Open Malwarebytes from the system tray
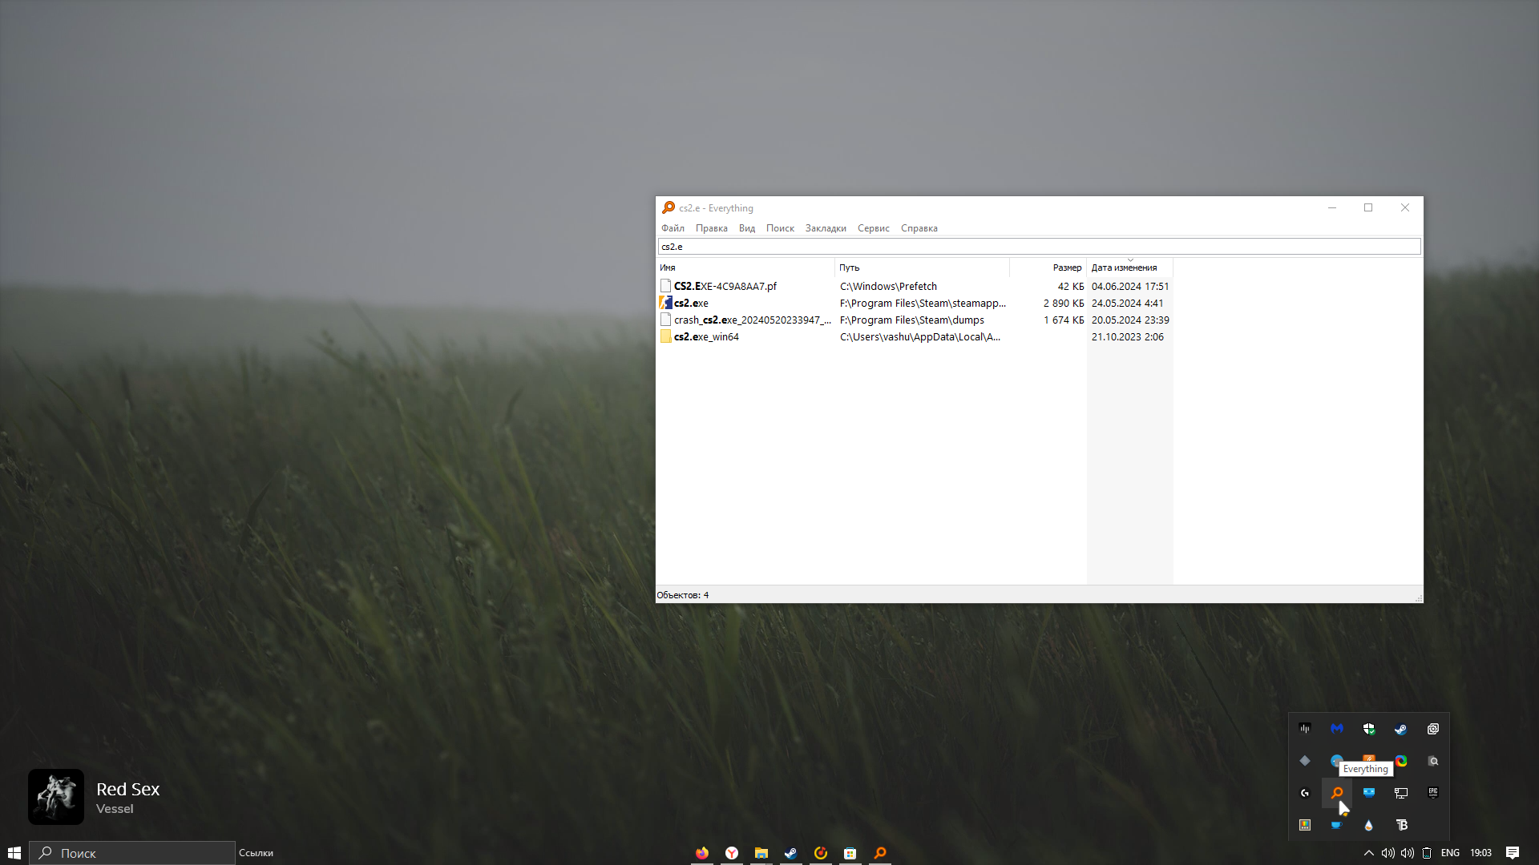The image size is (1539, 865). coord(1336,729)
